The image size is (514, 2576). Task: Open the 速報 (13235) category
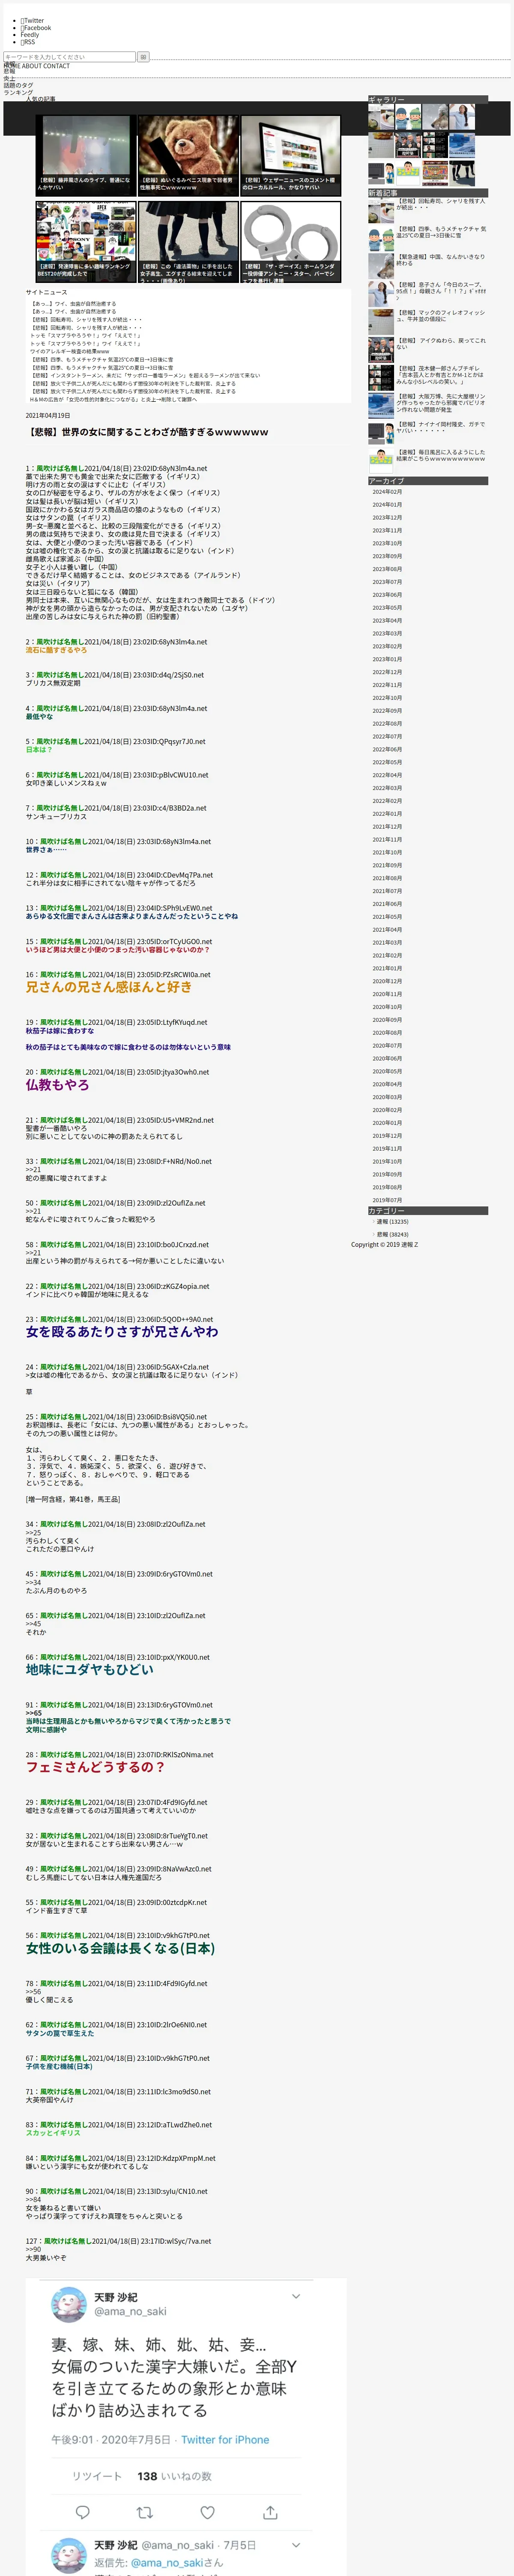tap(392, 1222)
